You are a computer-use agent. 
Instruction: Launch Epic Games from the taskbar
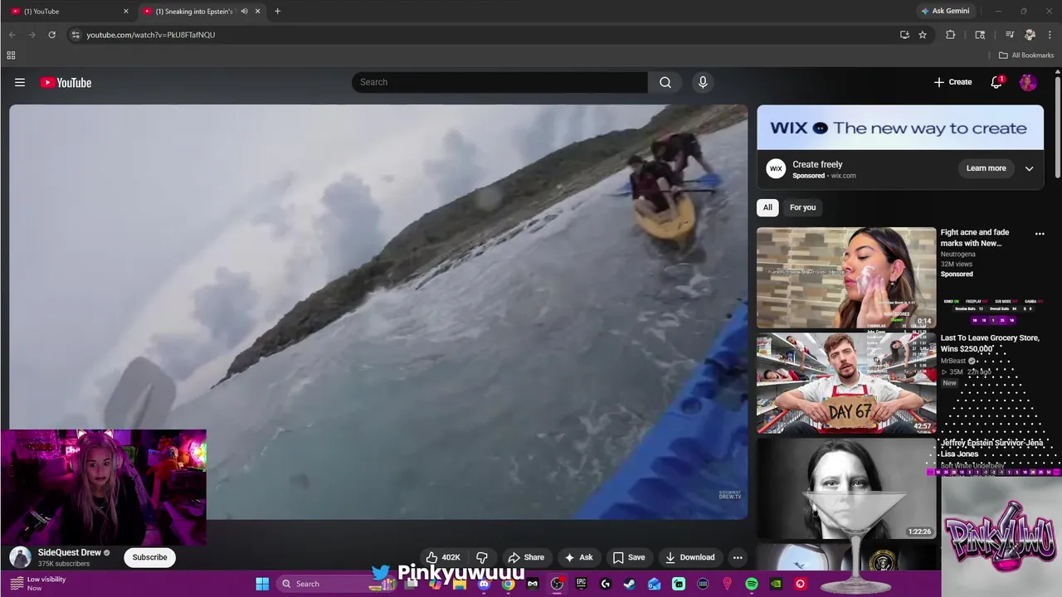pos(581,584)
